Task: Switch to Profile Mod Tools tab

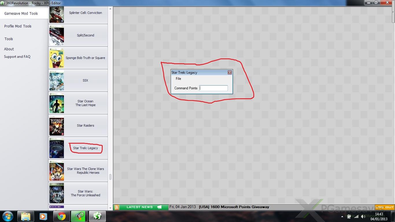Action: 18,26
